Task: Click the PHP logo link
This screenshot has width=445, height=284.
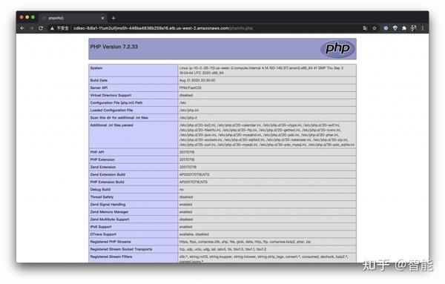Action: coord(337,48)
